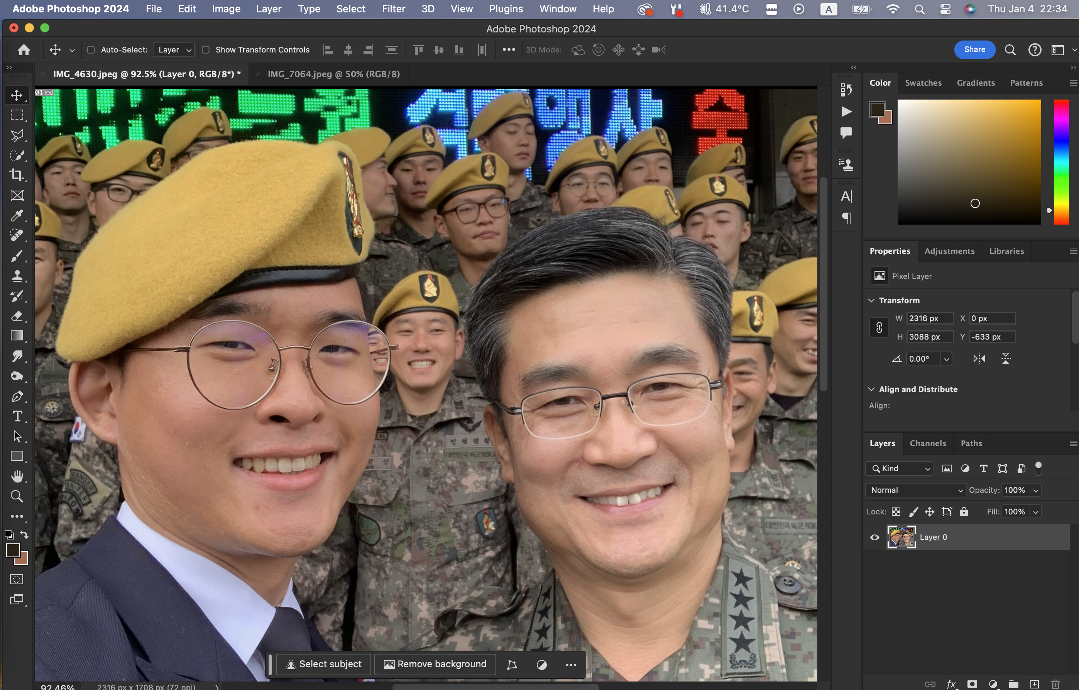1079x690 pixels.
Task: Open the Auto-Select Layer dropdown
Action: (x=173, y=50)
